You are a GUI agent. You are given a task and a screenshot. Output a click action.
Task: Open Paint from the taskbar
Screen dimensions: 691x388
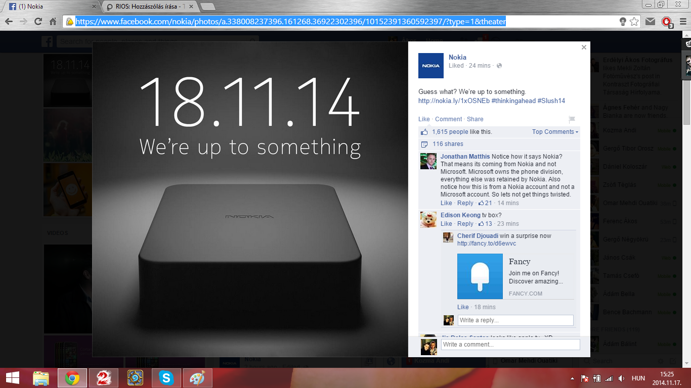click(x=198, y=378)
